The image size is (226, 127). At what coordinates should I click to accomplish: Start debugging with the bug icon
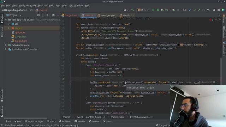point(158,10)
